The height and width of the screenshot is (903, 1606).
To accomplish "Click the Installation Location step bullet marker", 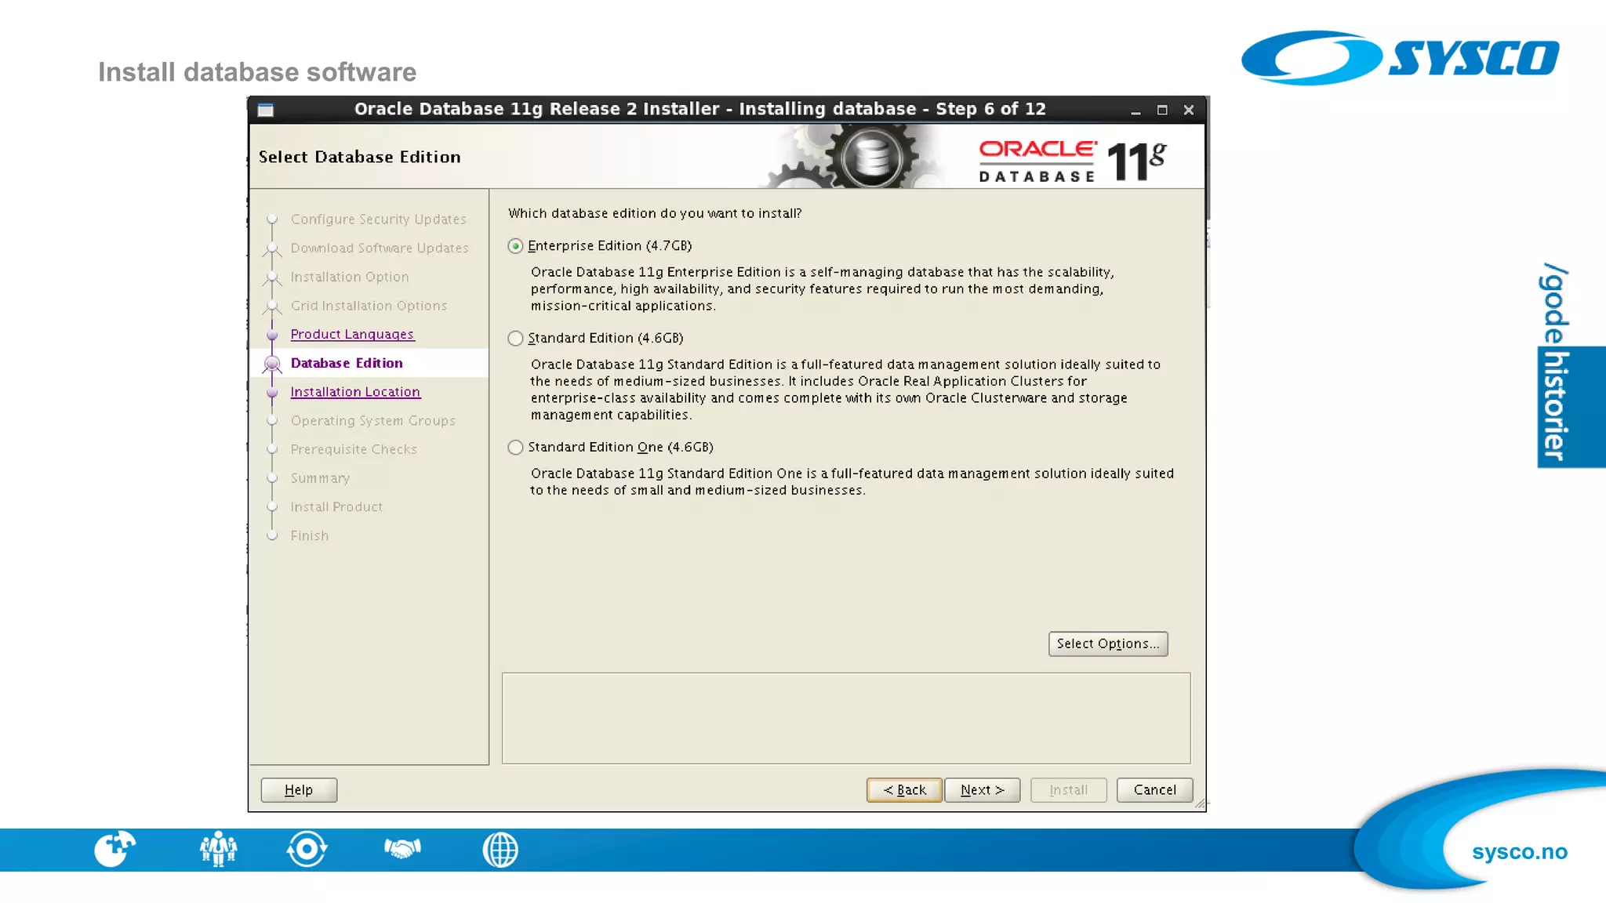I will coord(272,393).
